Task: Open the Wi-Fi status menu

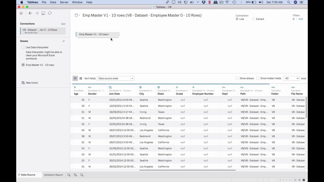Action: (227, 2)
